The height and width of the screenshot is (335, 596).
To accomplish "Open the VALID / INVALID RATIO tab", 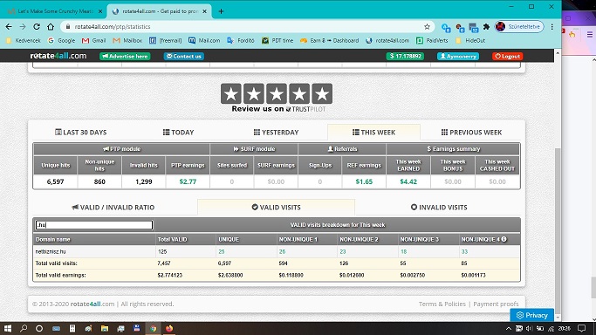I will (113, 208).
